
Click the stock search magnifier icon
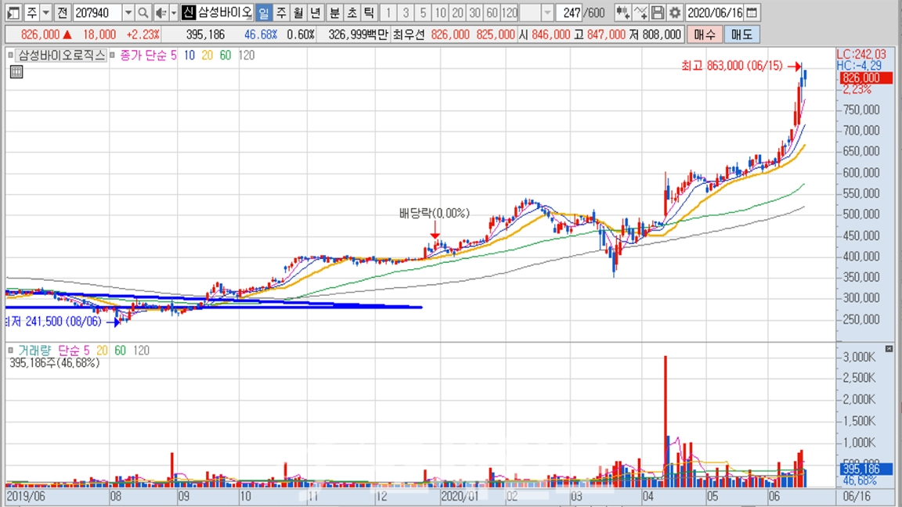(143, 13)
